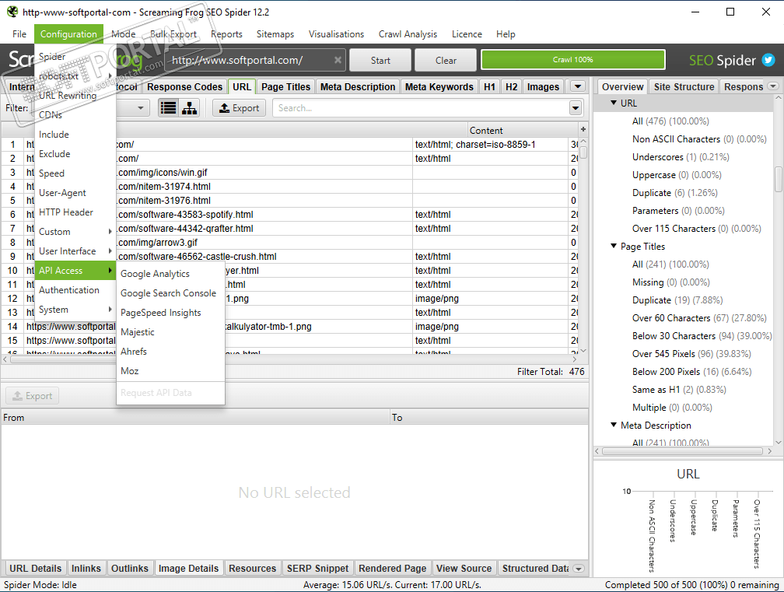Viewport: 784px width, 592px height.
Task: Select Underscores (1) filter row
Action: pos(681,157)
